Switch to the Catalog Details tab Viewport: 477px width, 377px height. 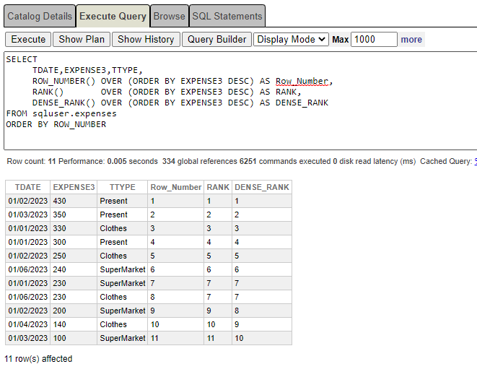coord(39,16)
